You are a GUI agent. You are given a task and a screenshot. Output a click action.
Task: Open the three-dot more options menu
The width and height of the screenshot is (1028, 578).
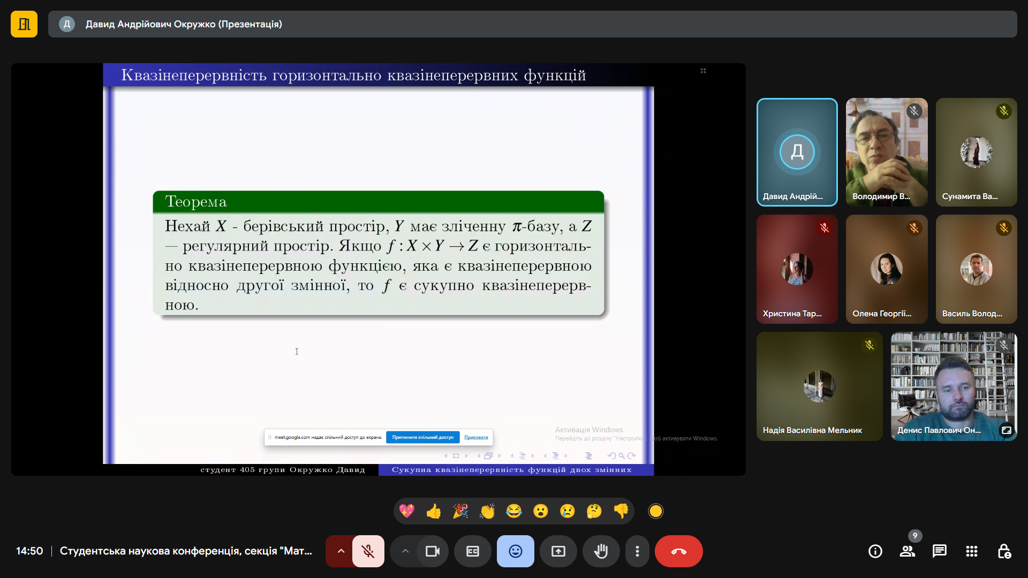click(637, 551)
